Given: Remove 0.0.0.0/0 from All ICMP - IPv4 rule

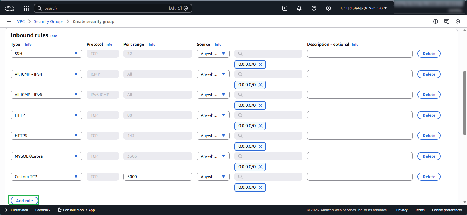Looking at the screenshot, I should 260,85.
